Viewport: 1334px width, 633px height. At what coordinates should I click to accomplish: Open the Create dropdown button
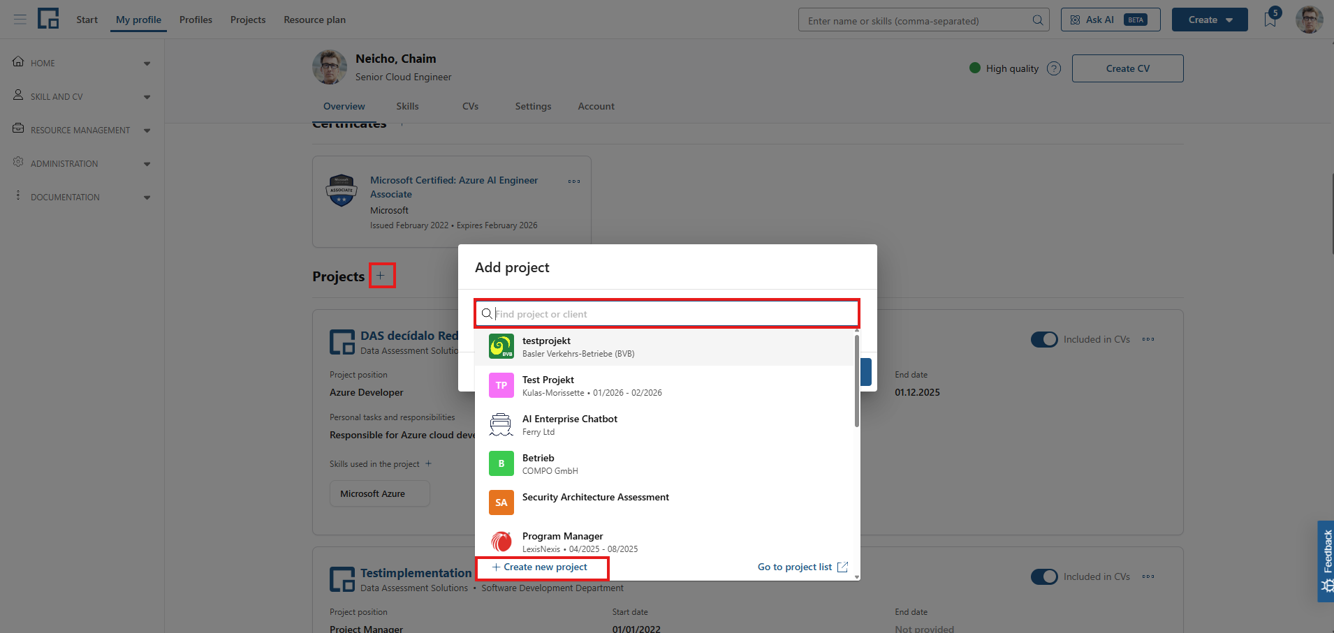click(x=1210, y=20)
